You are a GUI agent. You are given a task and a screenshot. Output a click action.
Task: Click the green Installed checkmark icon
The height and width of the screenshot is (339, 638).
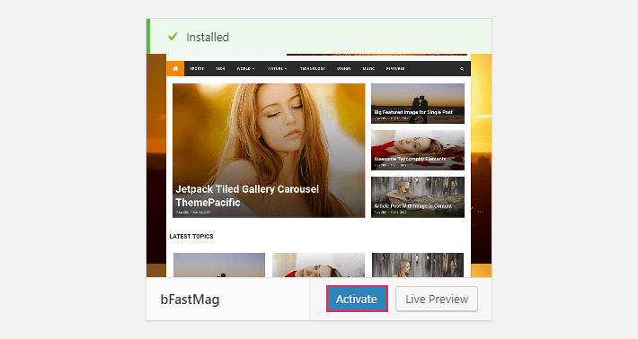tap(173, 37)
